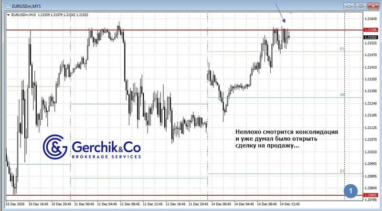Select the black current price tag 1.21552
This screenshot has width=382, height=211.
(371, 37)
